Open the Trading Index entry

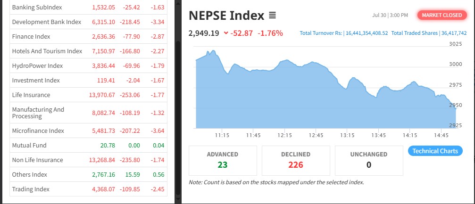pyautogui.click(x=31, y=189)
